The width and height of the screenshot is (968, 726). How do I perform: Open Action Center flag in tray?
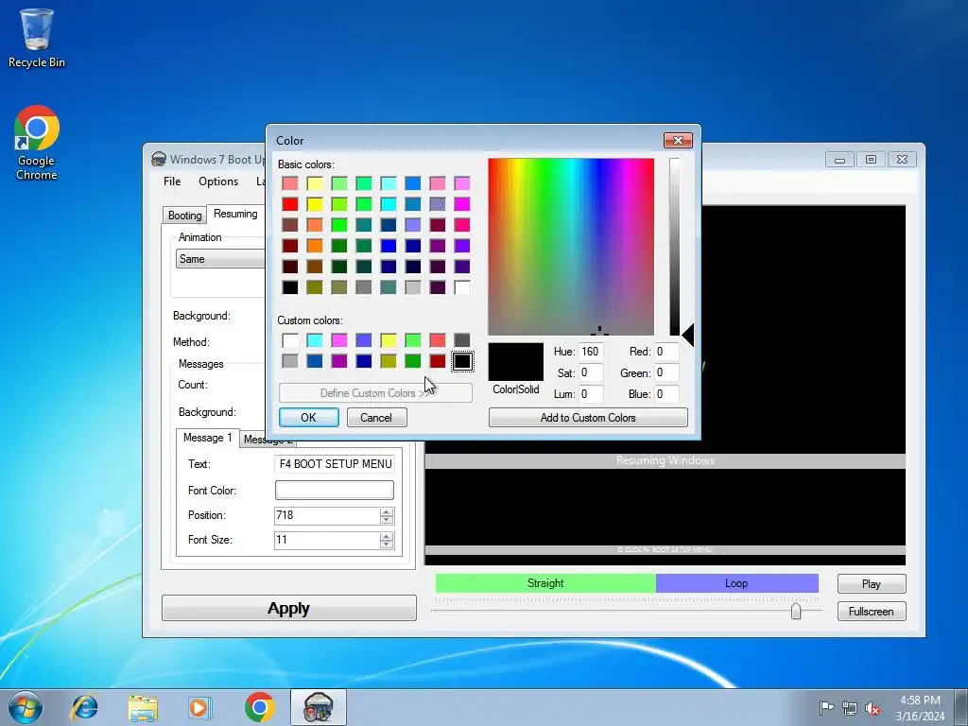tap(826, 707)
